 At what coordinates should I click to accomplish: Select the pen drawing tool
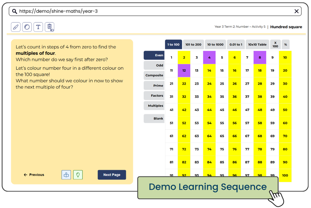coord(16,27)
